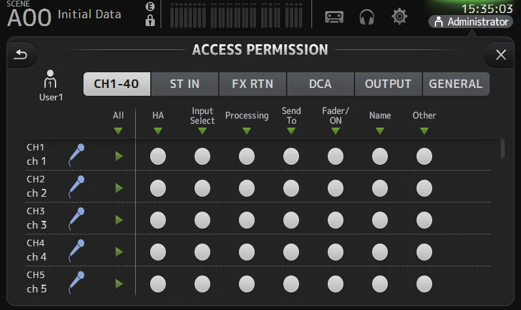The image size is (521, 310).
Task: Click the CH5 microphone icon
Action: click(76, 283)
